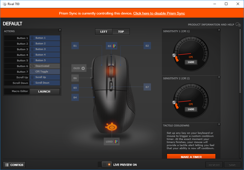Viewport: 244px width, 170px height.
Task: Click the Sensitivity 1 help question mark
Action: pos(219,30)
